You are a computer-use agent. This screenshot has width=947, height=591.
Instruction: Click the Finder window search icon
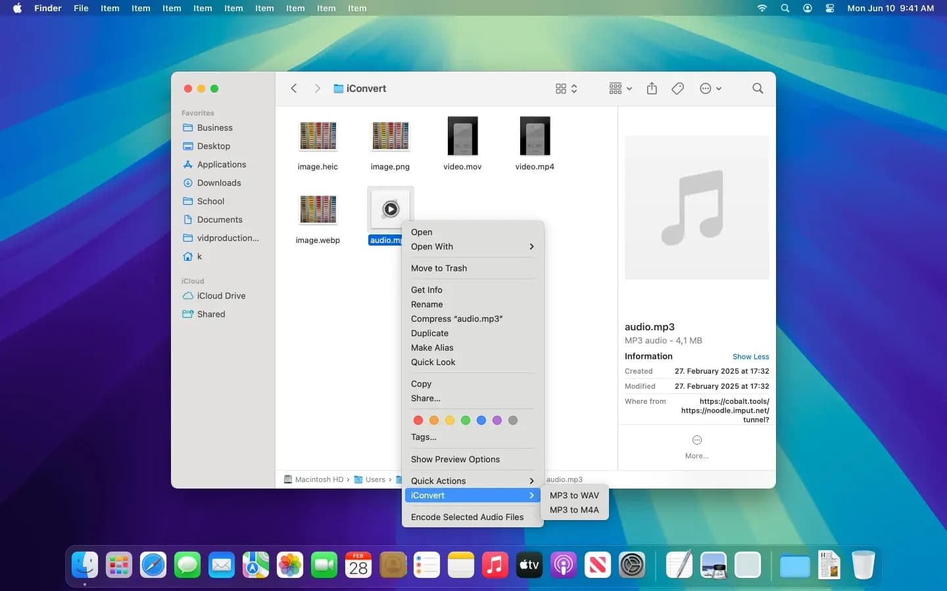(x=758, y=89)
